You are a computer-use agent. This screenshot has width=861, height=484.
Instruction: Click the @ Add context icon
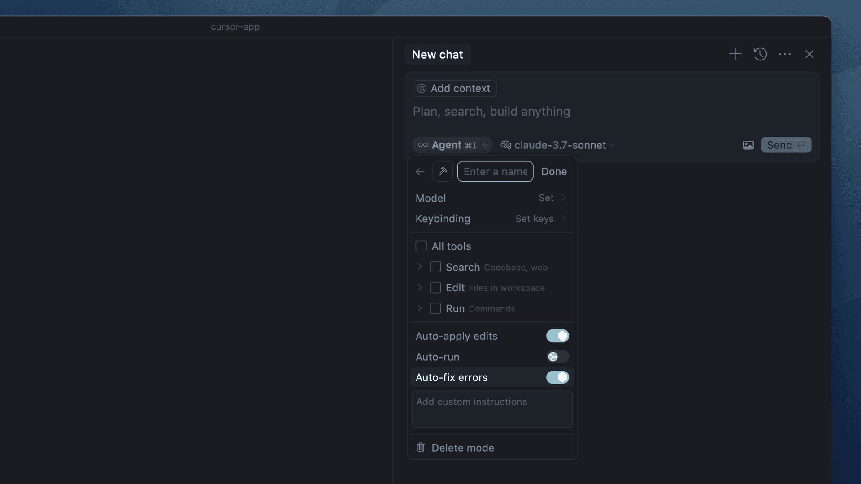[x=421, y=88]
